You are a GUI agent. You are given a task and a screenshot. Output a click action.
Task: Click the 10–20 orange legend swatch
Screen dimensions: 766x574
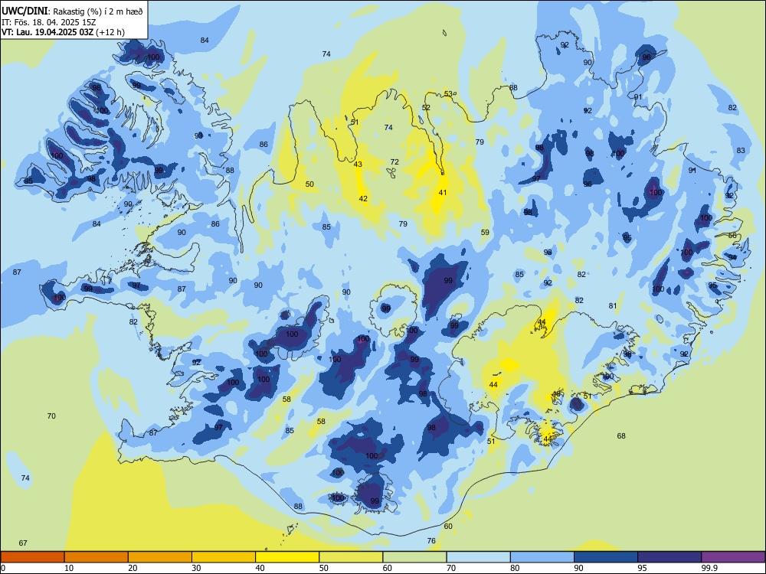pyautogui.click(x=97, y=557)
